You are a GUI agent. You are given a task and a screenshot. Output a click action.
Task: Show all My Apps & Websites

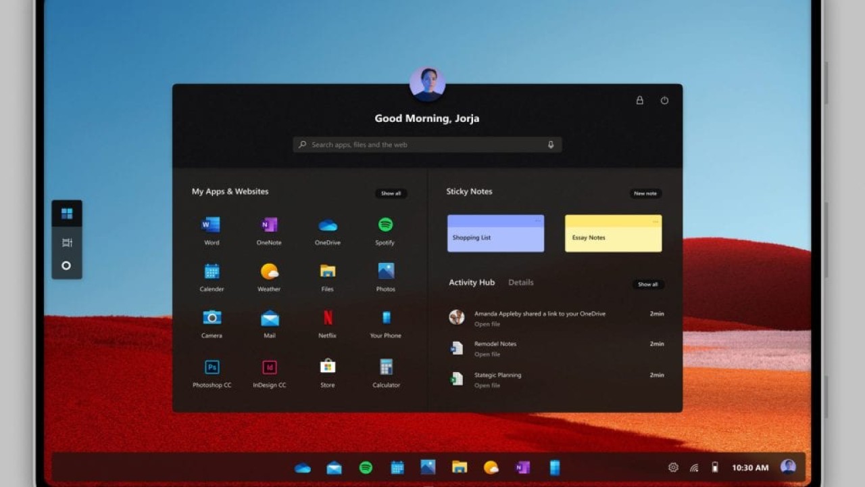coord(391,193)
